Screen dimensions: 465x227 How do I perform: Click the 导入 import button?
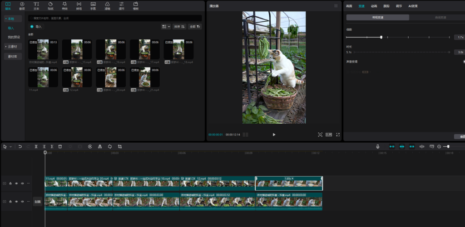coord(36,27)
